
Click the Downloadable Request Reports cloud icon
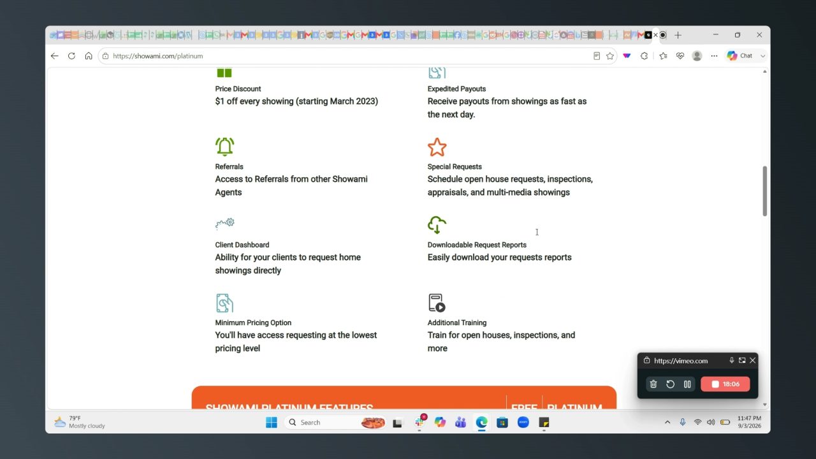point(437,225)
